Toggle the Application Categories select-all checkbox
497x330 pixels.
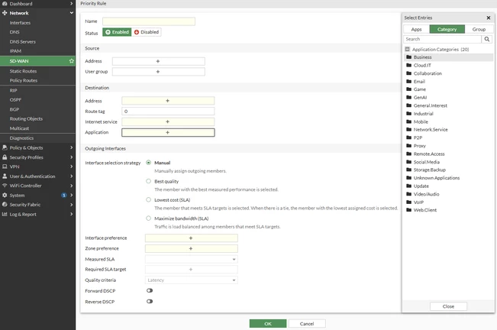click(x=408, y=49)
